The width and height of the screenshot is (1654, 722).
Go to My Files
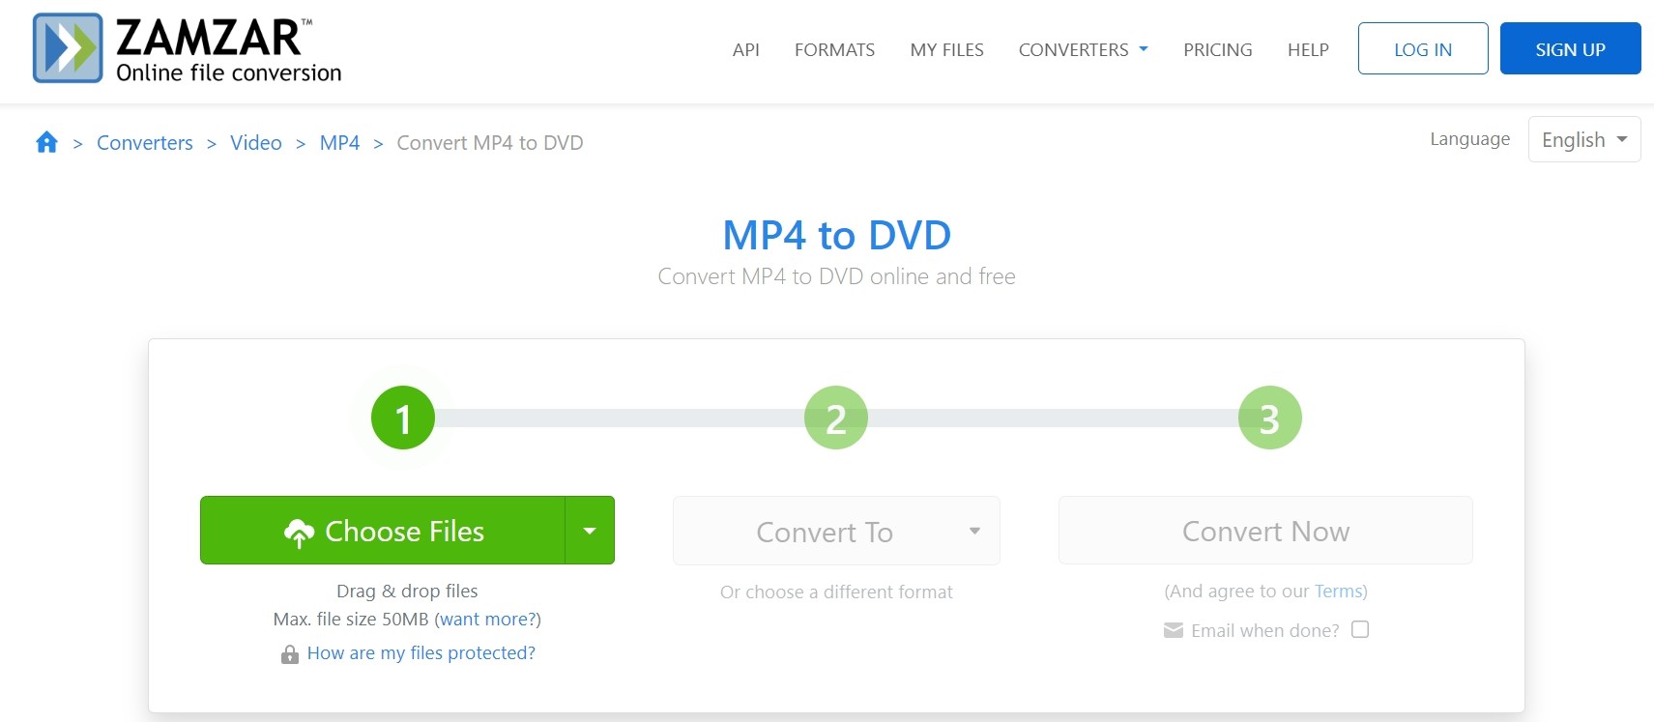tap(946, 49)
